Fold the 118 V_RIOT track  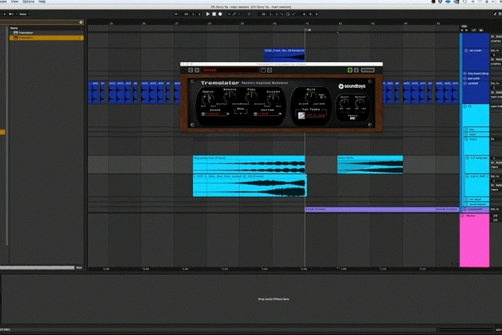click(467, 177)
